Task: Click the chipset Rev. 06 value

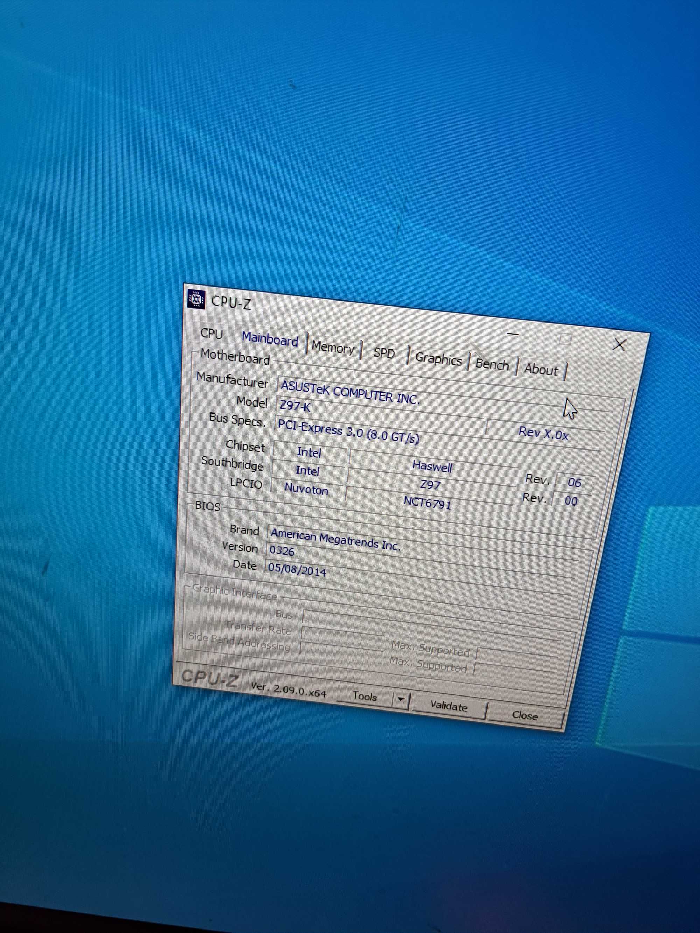Action: tap(575, 482)
